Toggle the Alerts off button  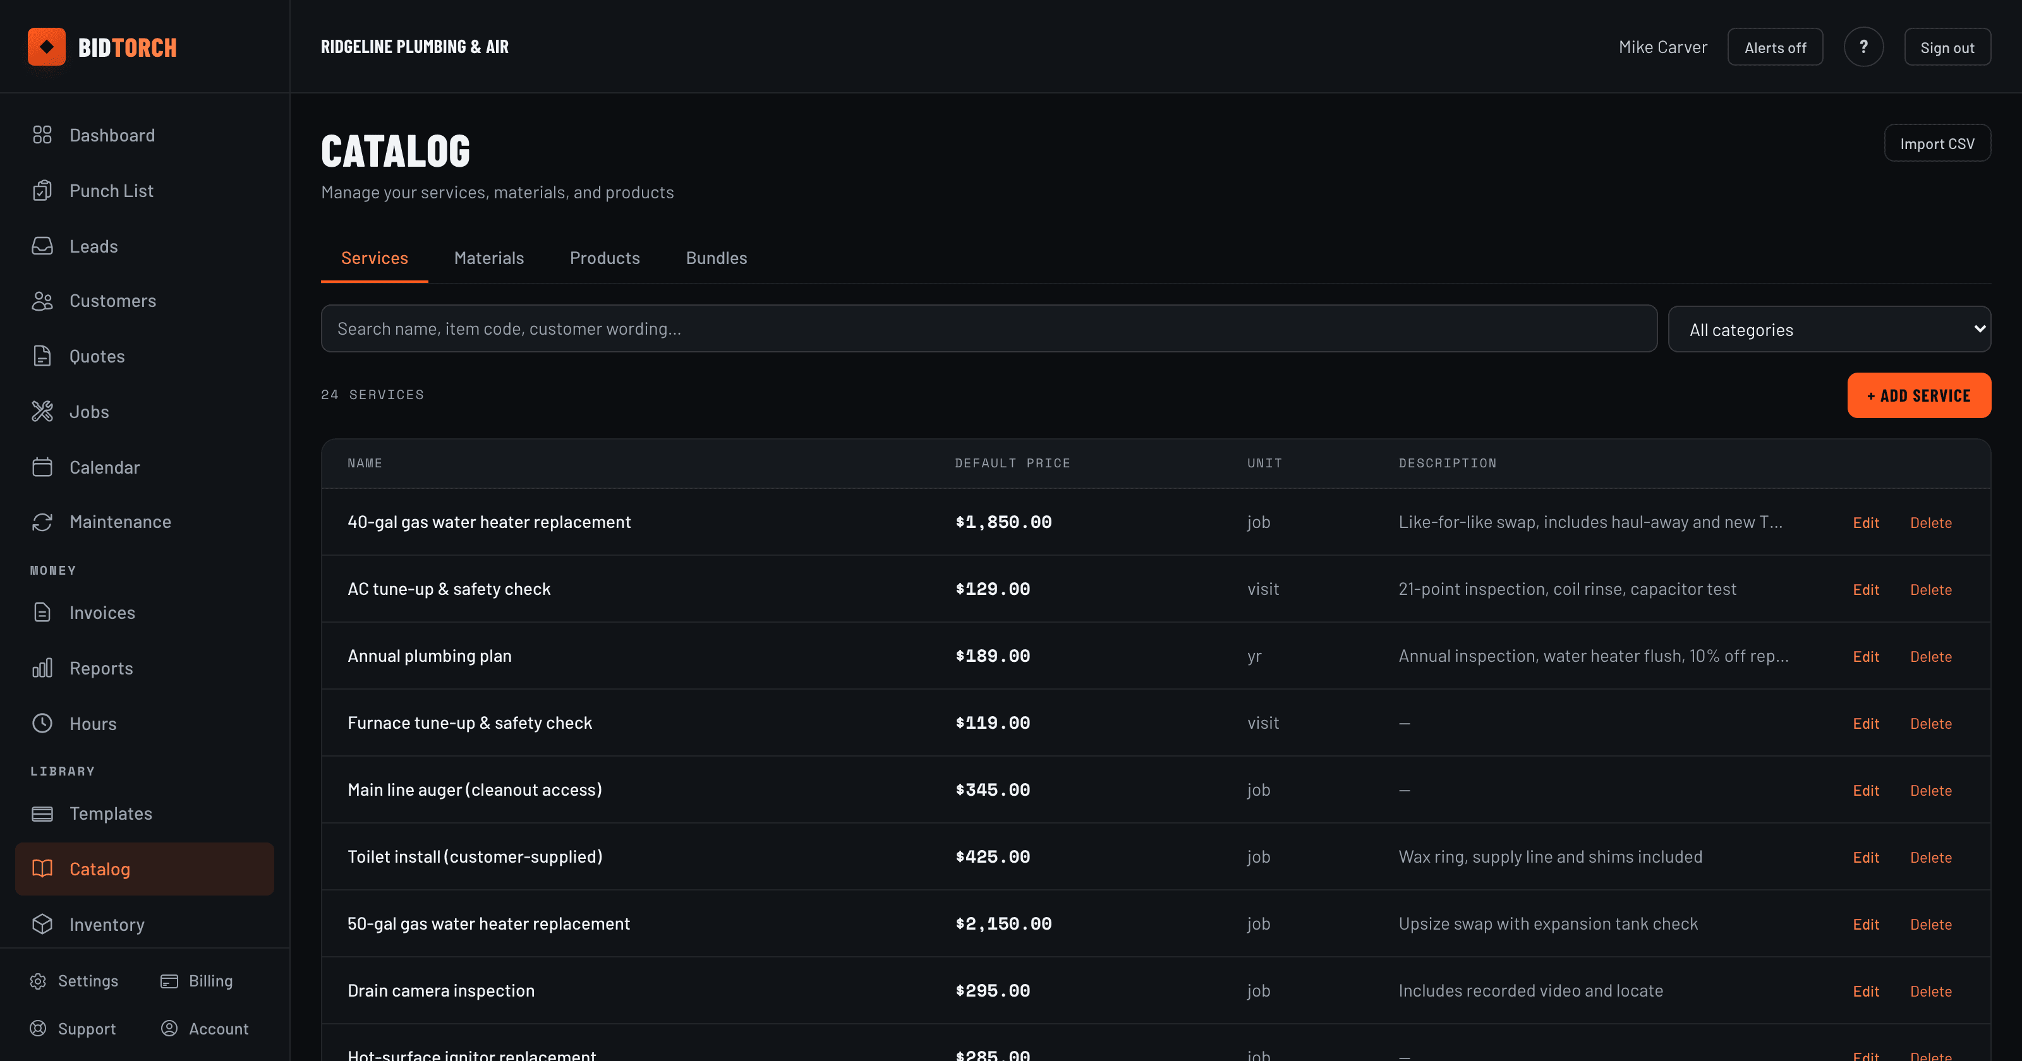click(1775, 47)
